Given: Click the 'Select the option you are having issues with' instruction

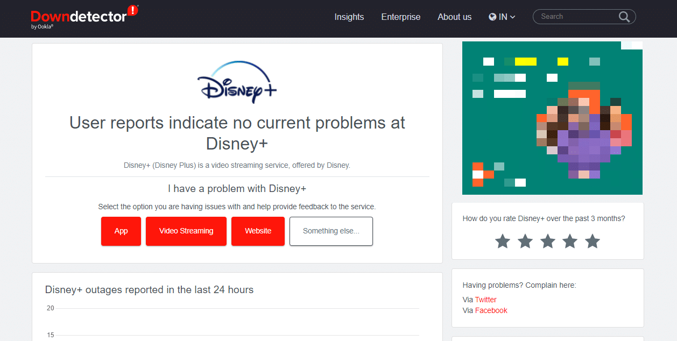Looking at the screenshot, I should coord(237,207).
